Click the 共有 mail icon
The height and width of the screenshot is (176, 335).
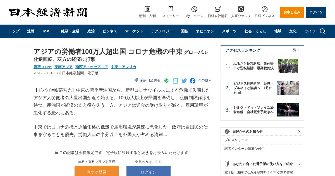tap(151, 80)
